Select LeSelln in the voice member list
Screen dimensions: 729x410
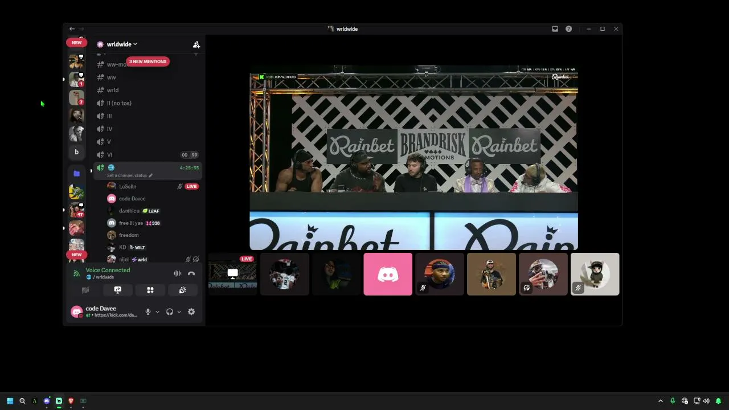click(x=153, y=187)
